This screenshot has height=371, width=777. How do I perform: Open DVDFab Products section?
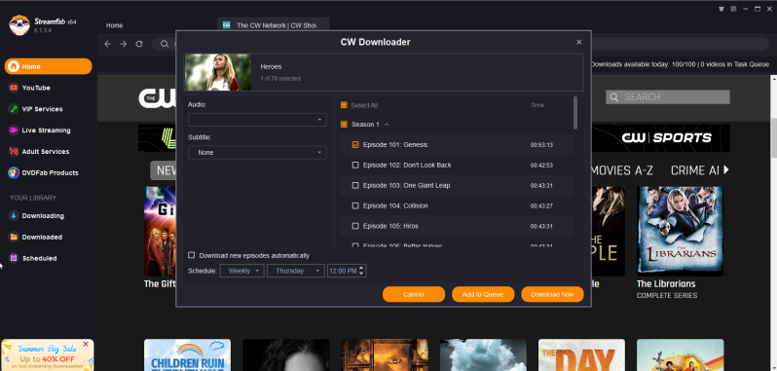click(50, 173)
